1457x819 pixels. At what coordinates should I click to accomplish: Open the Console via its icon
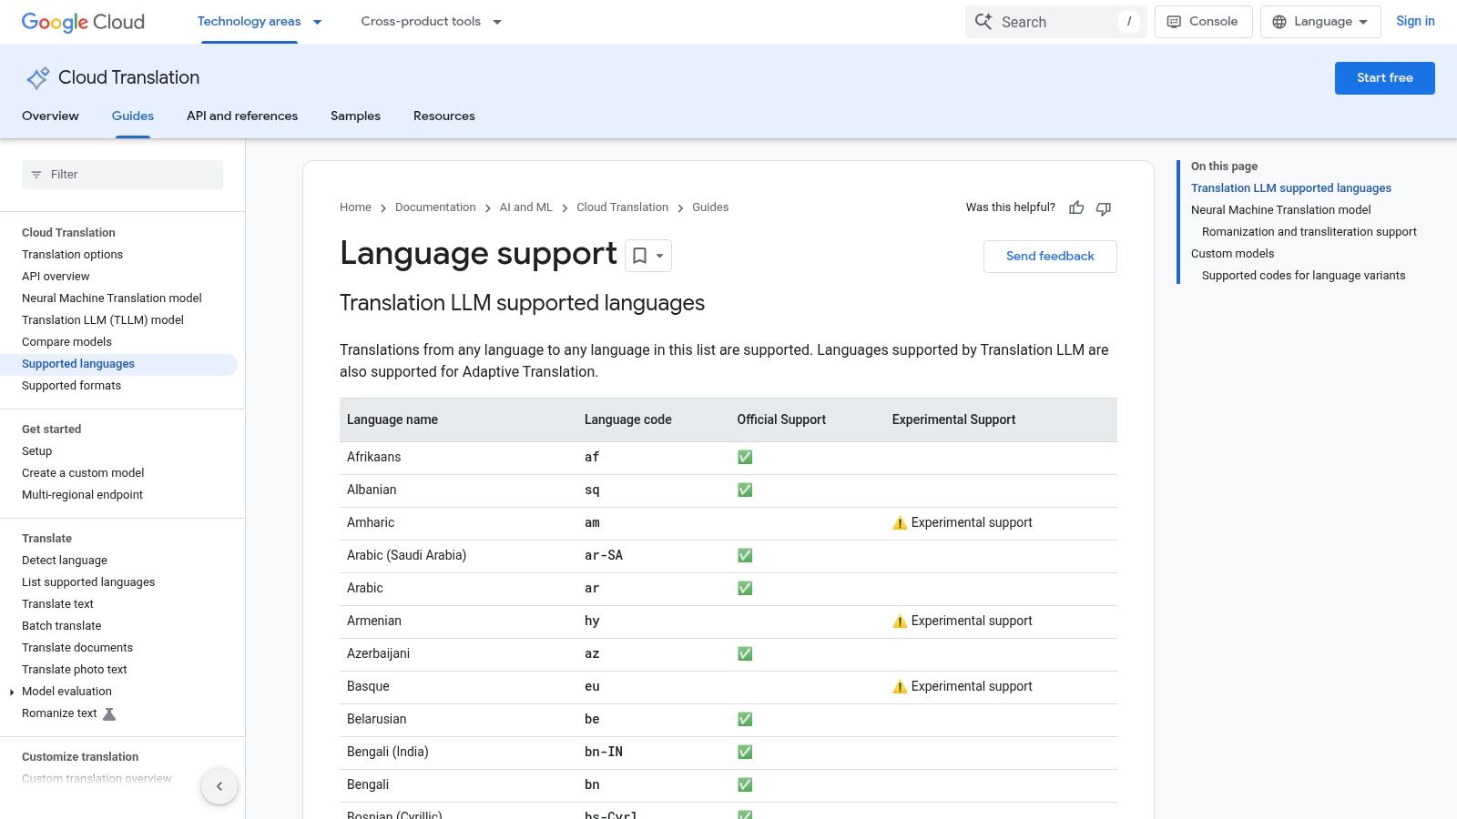[x=1175, y=21]
